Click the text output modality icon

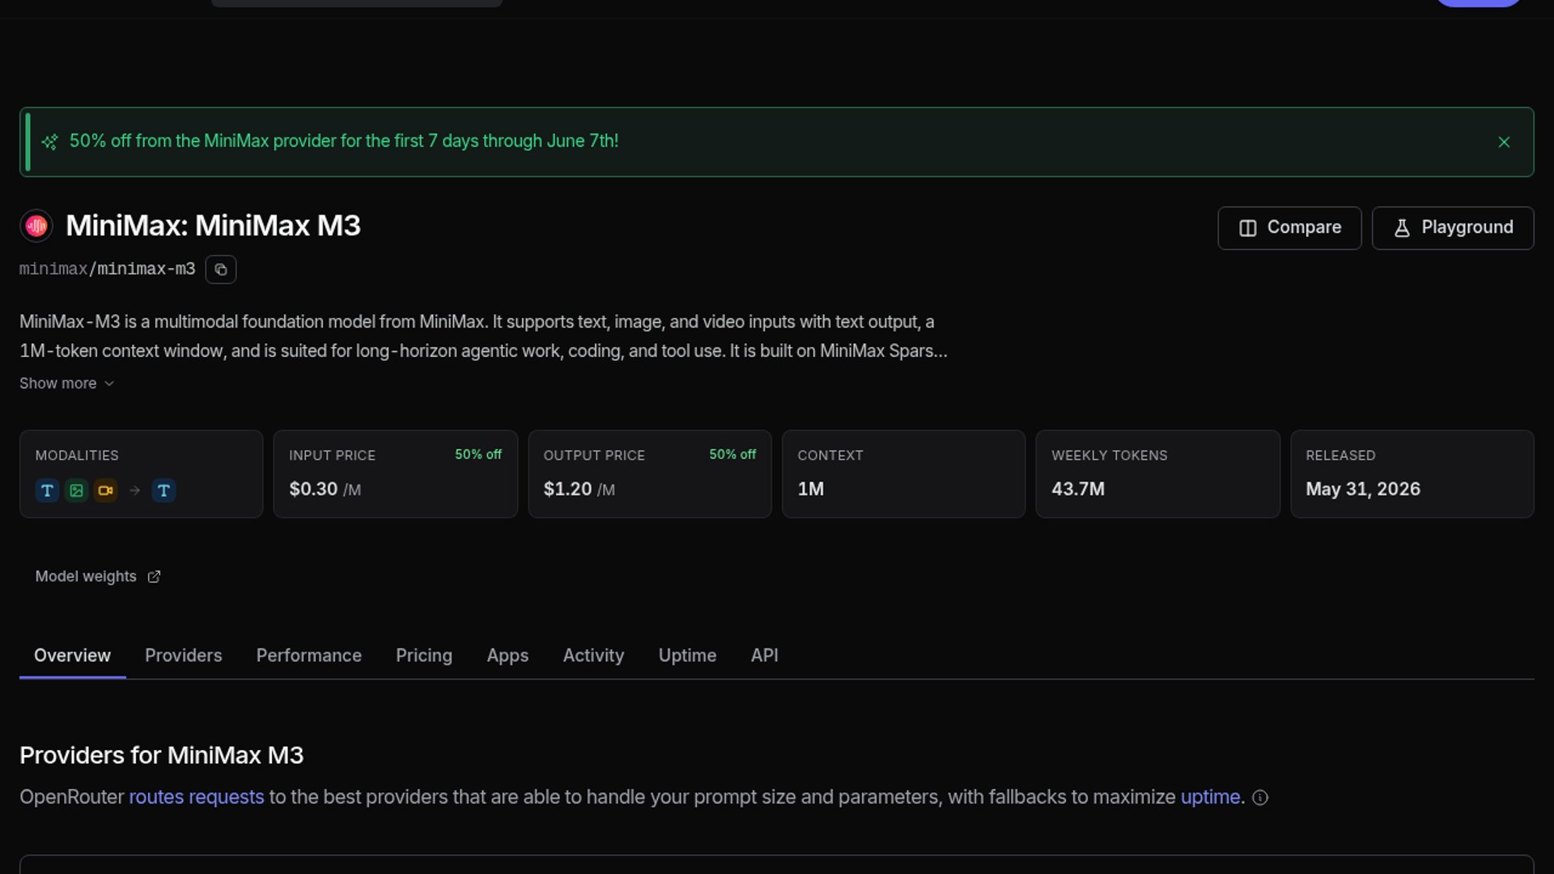pos(163,490)
